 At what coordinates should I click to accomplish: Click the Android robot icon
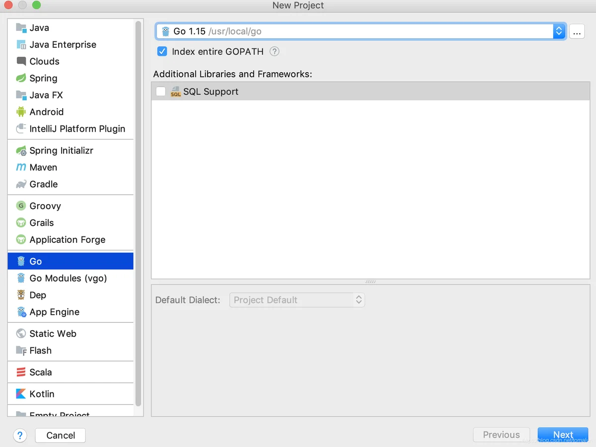[21, 112]
